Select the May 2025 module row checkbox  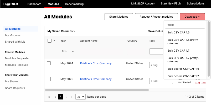[49, 79]
